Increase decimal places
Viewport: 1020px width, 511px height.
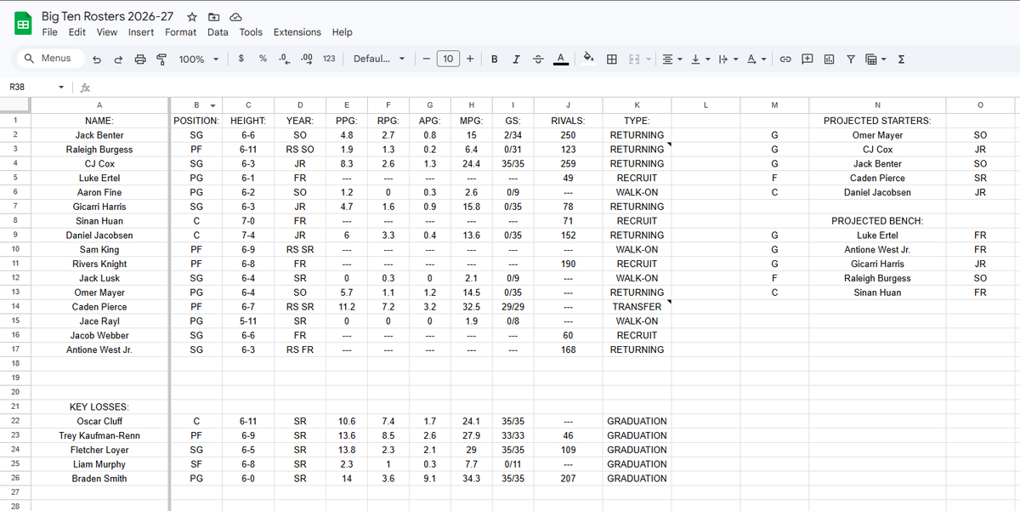[x=307, y=60]
